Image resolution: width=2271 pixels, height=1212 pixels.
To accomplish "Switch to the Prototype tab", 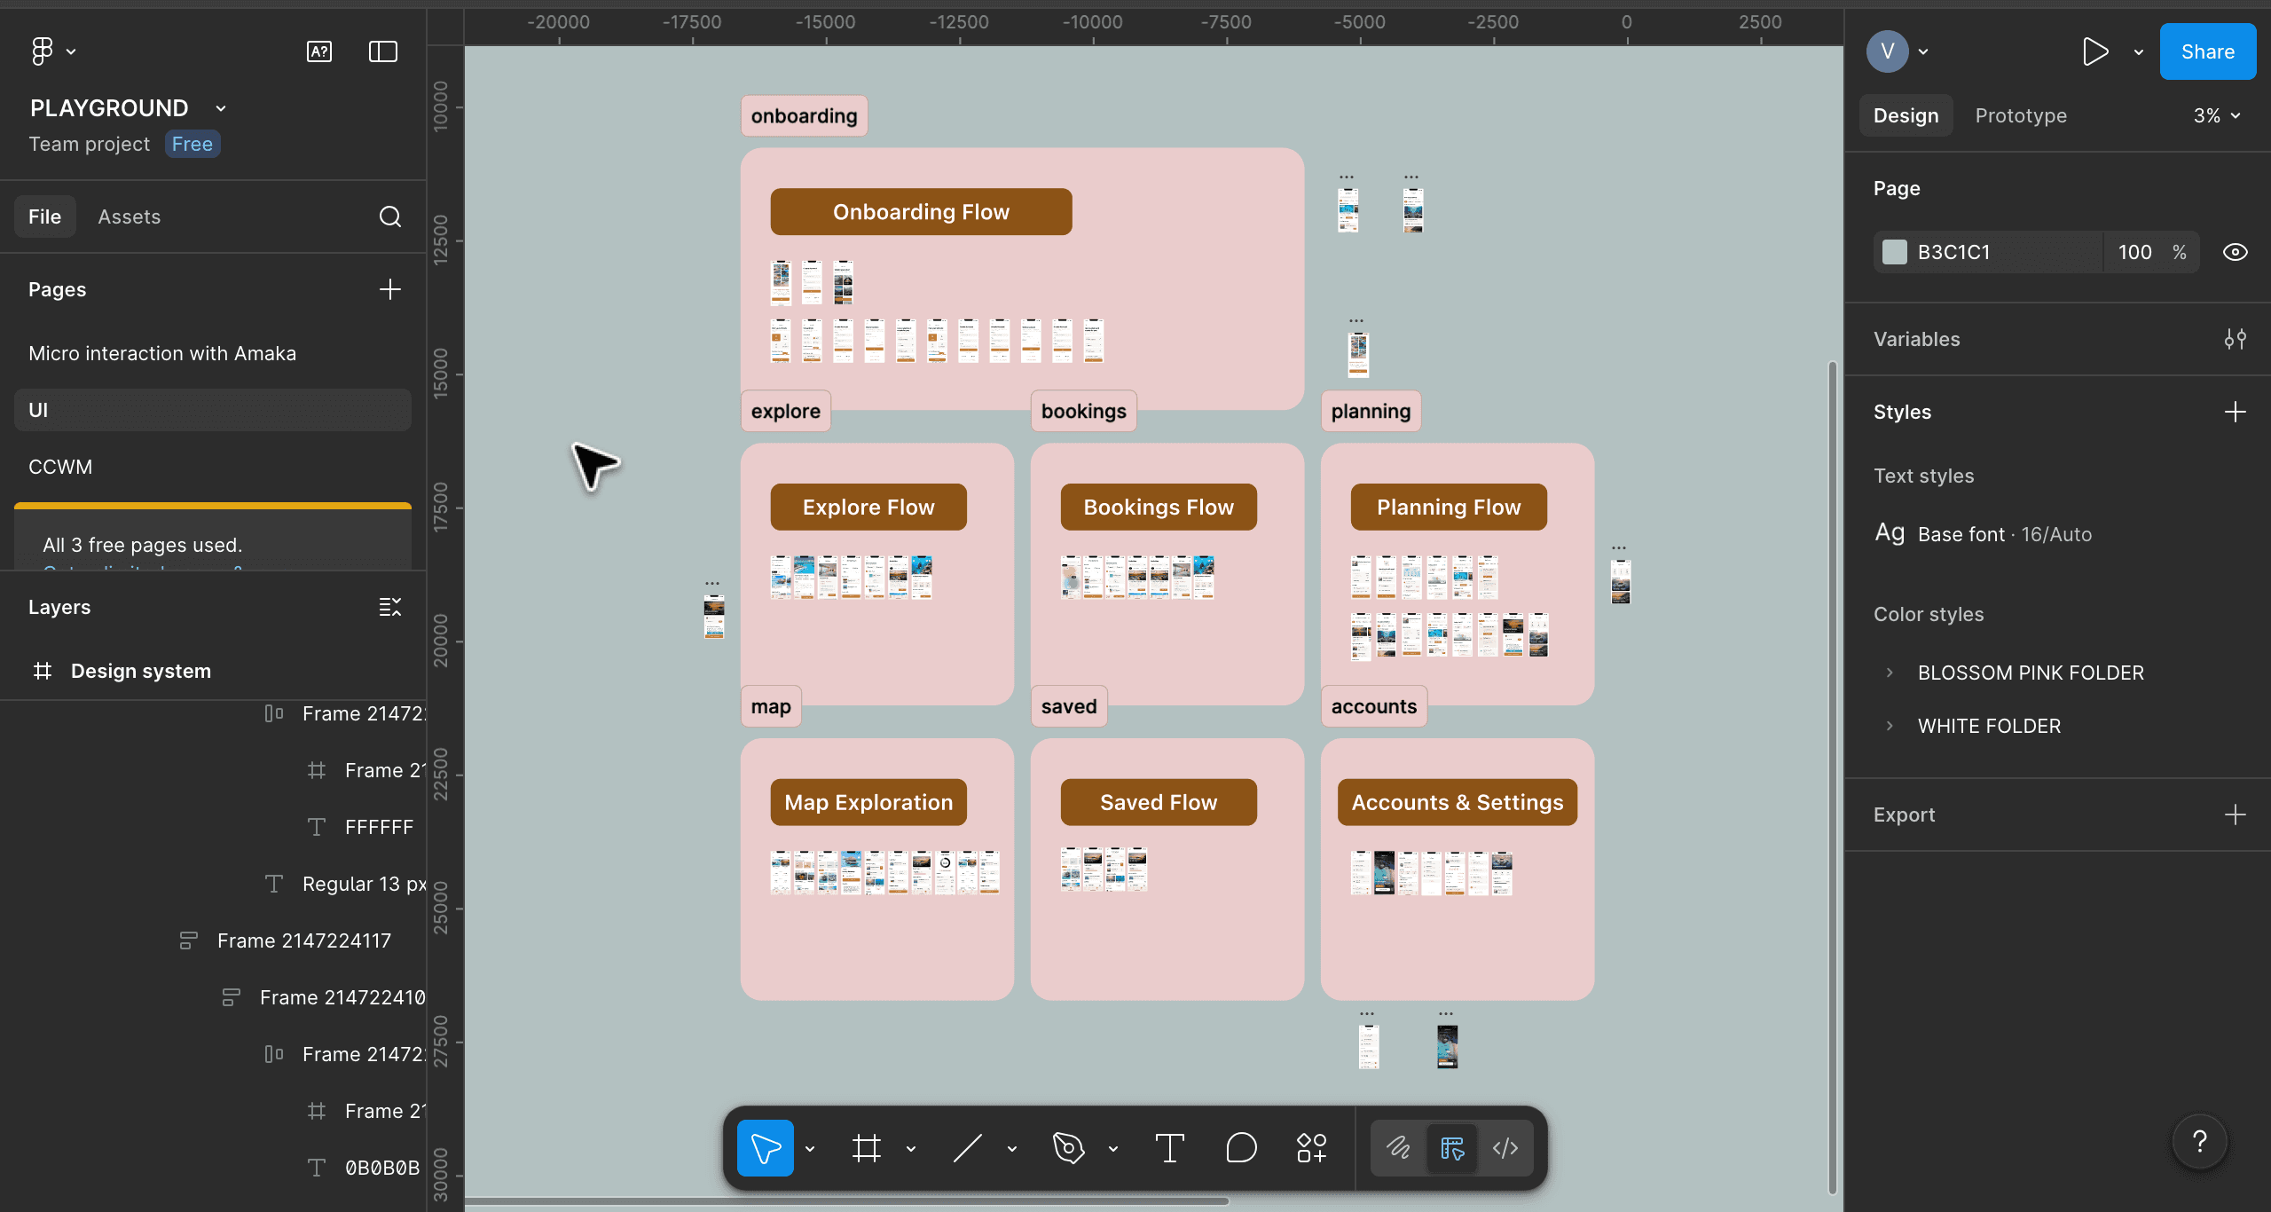I will coord(2021,115).
